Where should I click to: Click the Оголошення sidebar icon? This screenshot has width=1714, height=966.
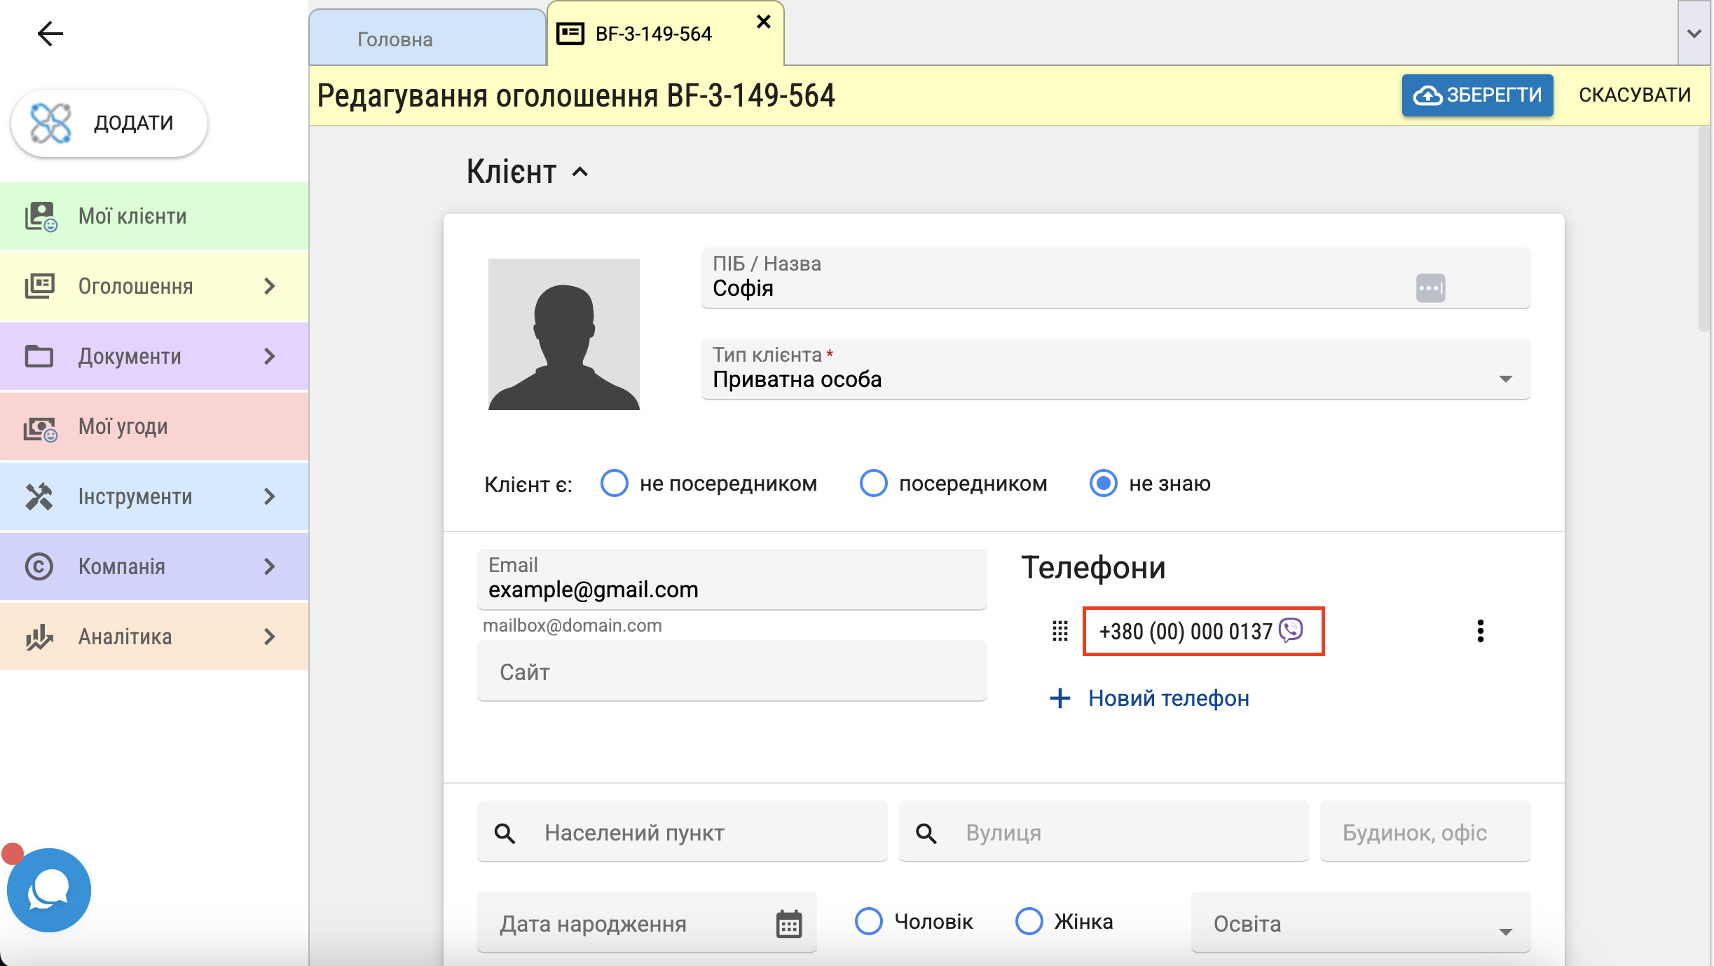click(x=39, y=286)
